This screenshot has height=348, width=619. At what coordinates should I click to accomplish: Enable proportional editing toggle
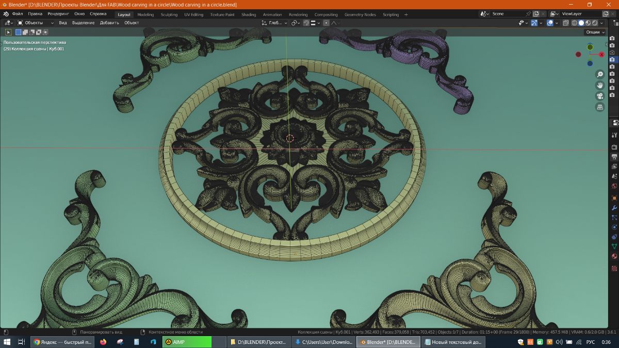pyautogui.click(x=326, y=23)
